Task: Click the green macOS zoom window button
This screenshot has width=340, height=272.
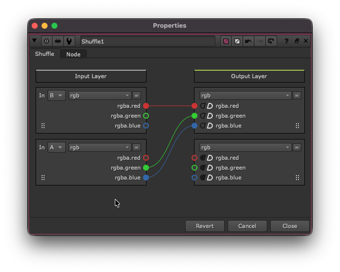Action: pos(54,26)
